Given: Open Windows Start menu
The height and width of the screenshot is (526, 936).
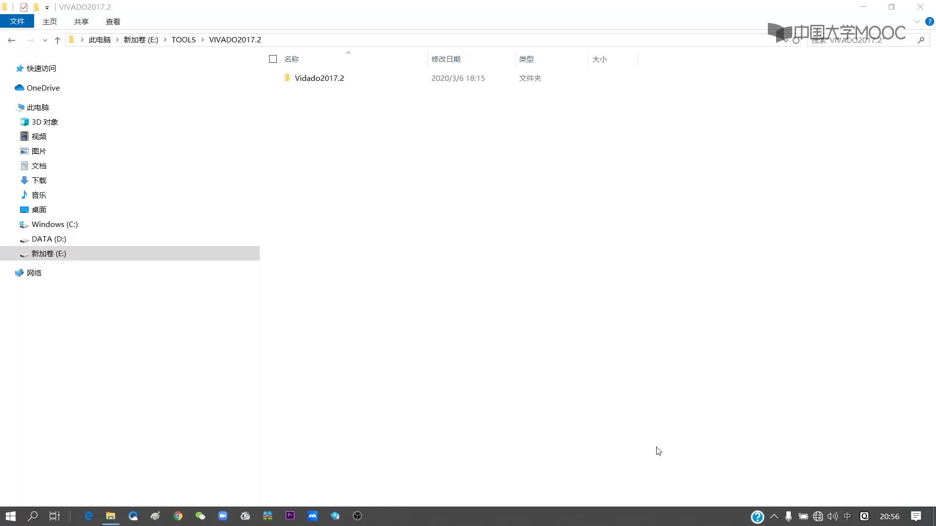Looking at the screenshot, I should click(x=11, y=516).
